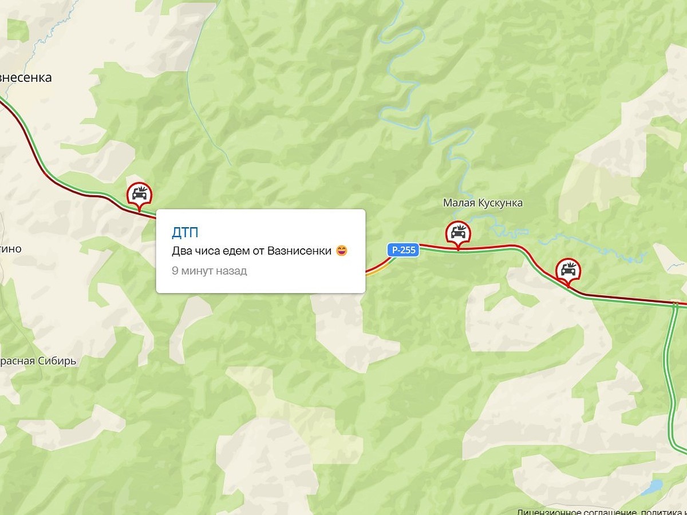Click the accident marker near Вознесенка road
687x515 pixels.
[x=139, y=196]
